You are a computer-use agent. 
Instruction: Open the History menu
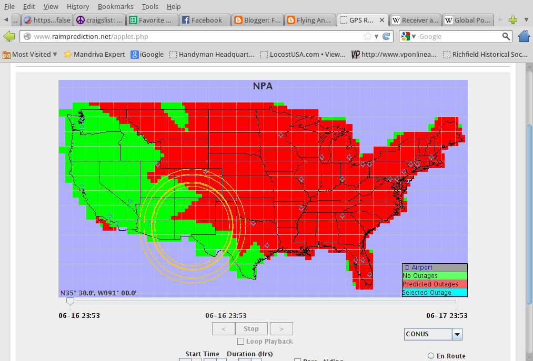pyautogui.click(x=78, y=6)
